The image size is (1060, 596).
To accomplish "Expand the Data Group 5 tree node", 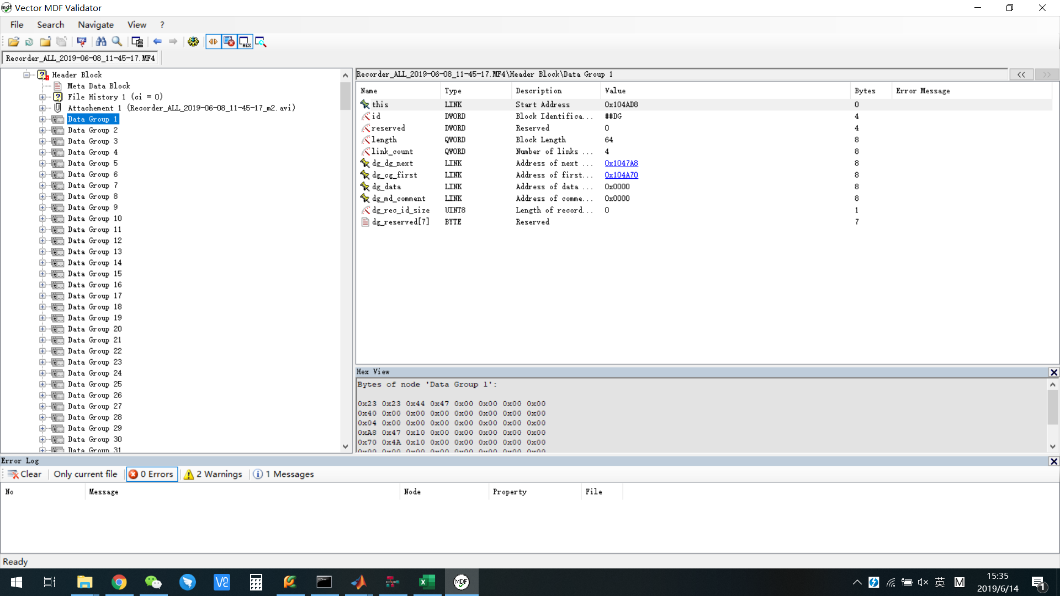I will click(43, 163).
